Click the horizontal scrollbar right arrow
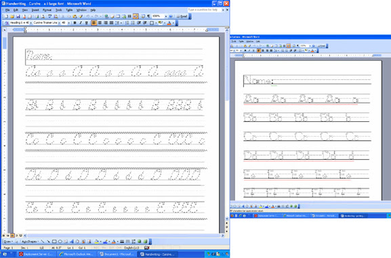391x258 pixels. click(223, 236)
